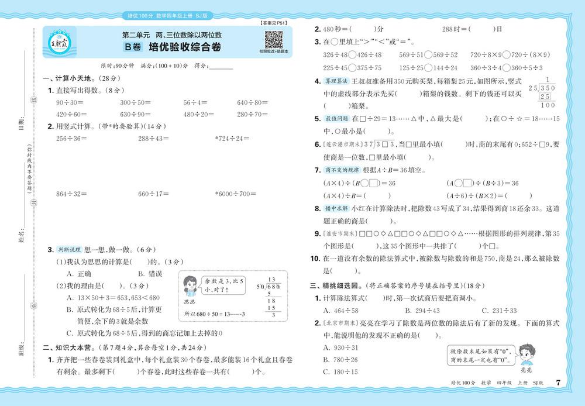
Task: Click the comparison circle in 125÷25○144÷24
Action: (428, 68)
